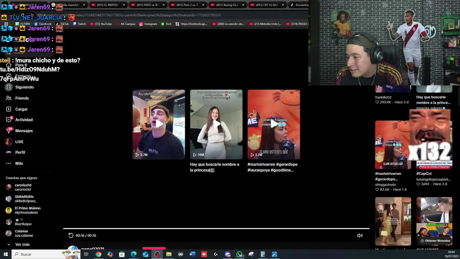This screenshot has width=460, height=259.
Task: Open followed account El Primo Maleno
Action: (x=28, y=210)
